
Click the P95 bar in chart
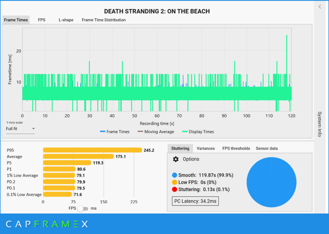point(93,150)
